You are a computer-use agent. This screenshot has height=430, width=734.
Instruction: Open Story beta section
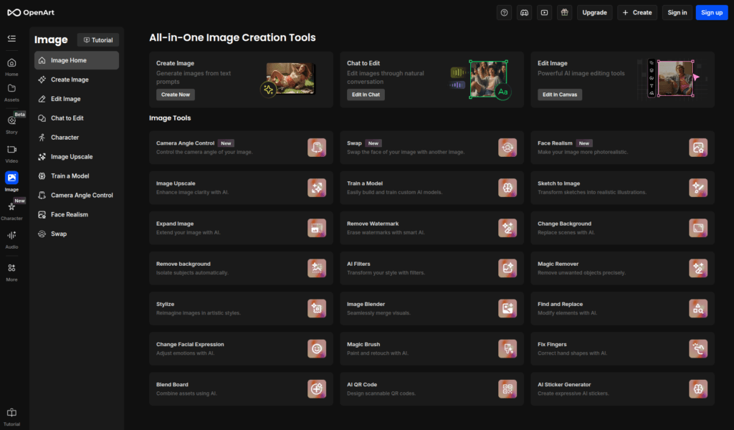point(11,125)
